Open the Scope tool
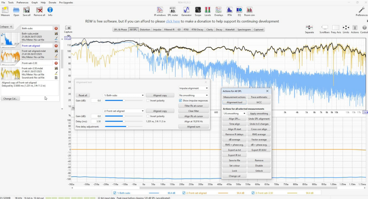The image size is (368, 199). (198, 11)
